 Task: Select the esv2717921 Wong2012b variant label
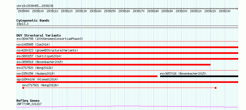(x=40, y=85)
